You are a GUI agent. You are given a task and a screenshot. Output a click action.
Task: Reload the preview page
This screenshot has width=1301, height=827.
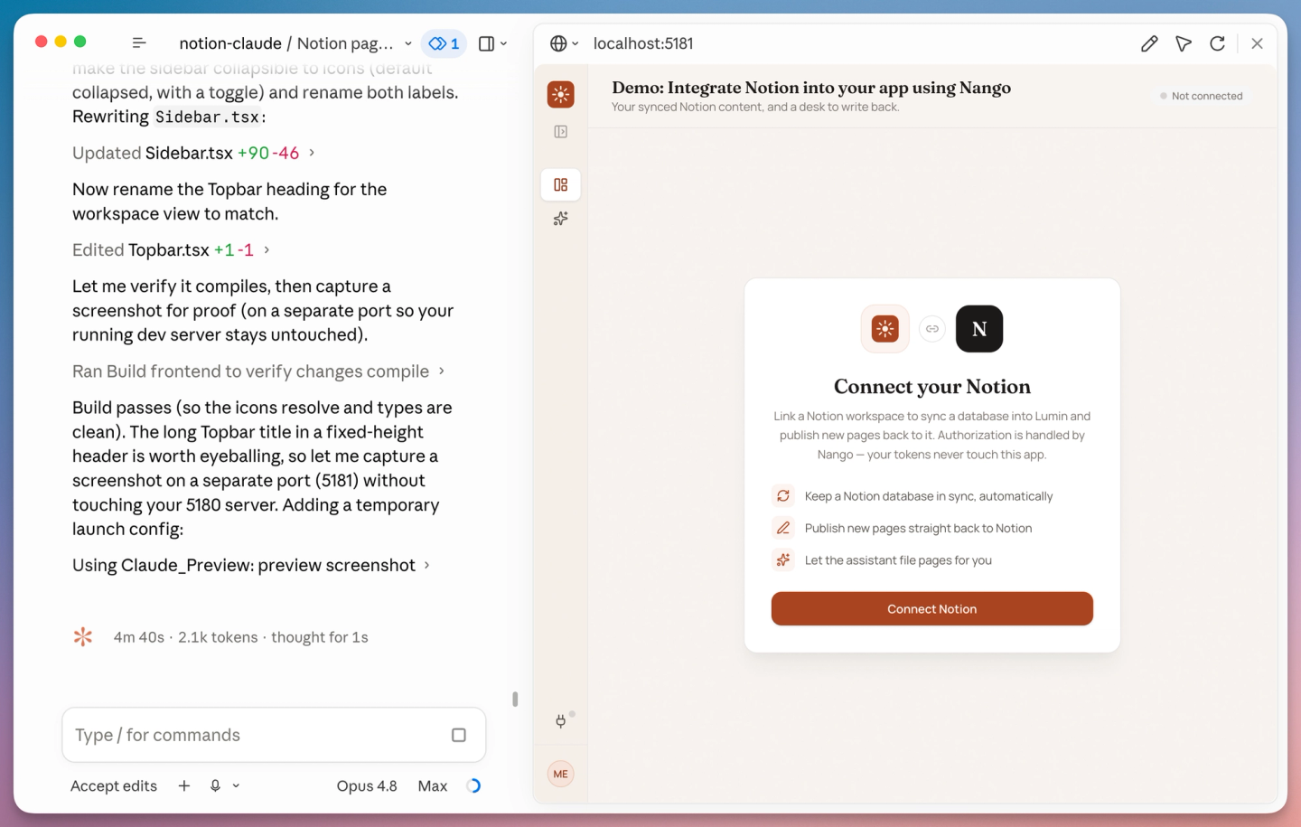pos(1218,43)
